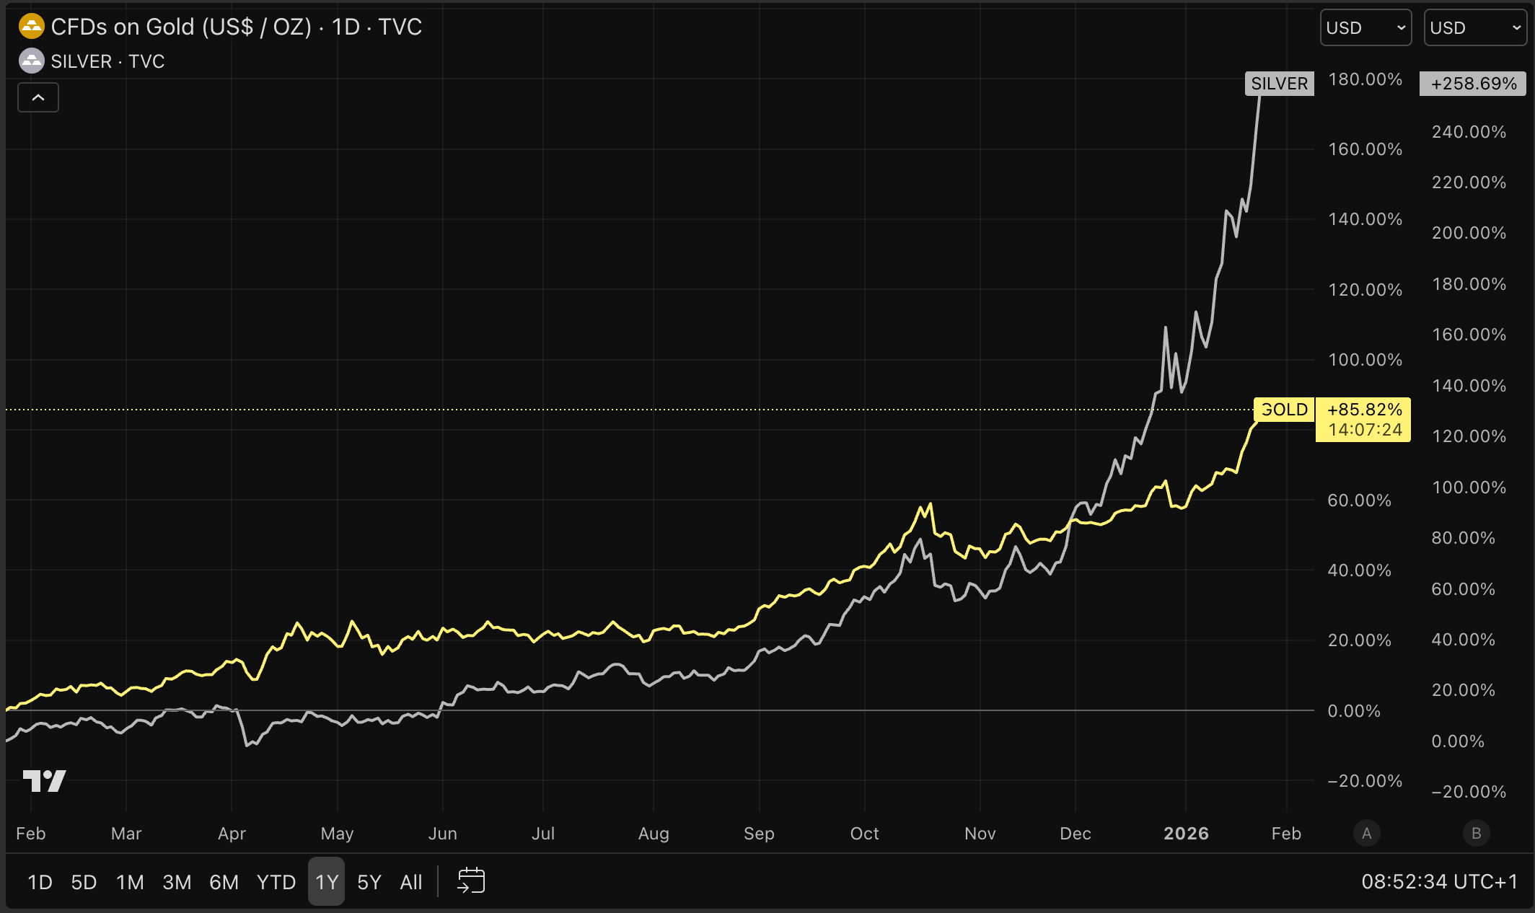Choose the All time range

point(411,882)
